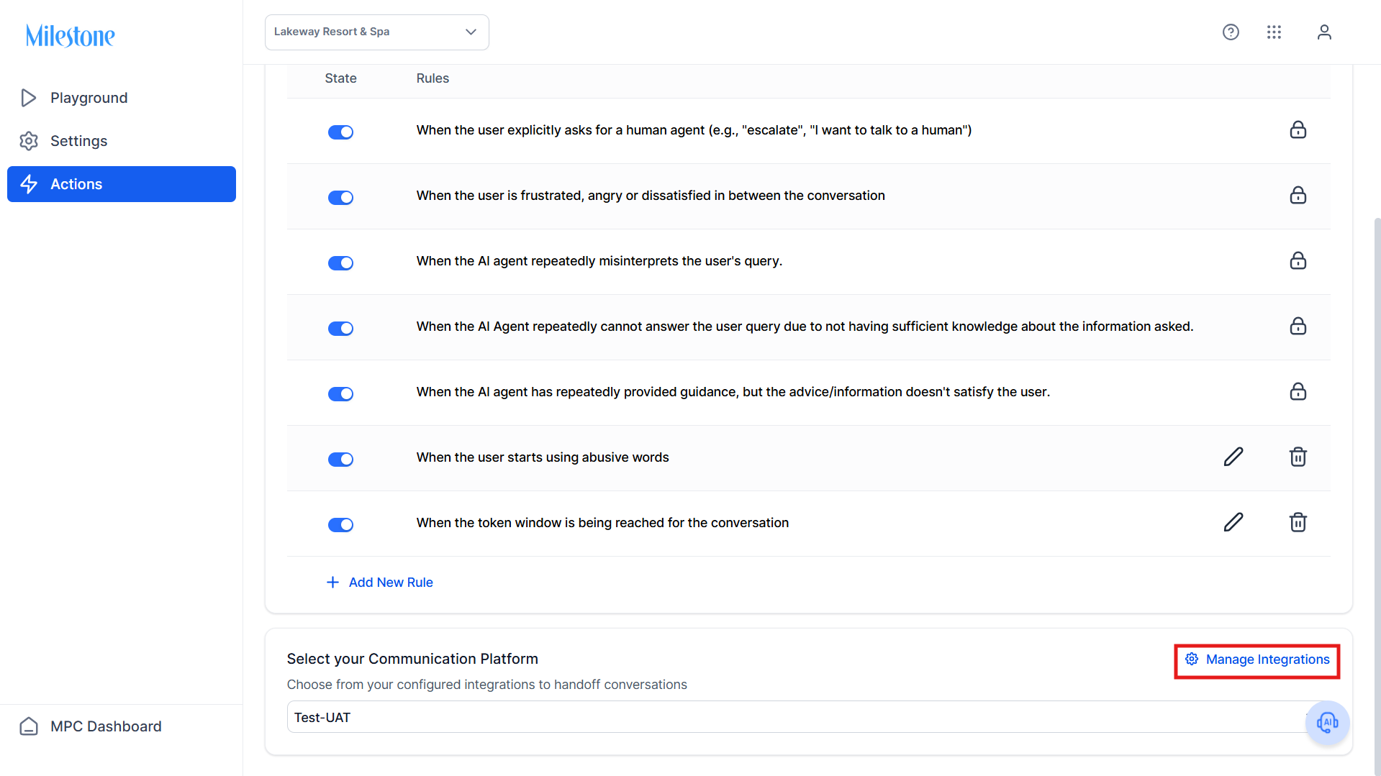Click the MPC Dashboard home icon
The height and width of the screenshot is (776, 1381).
[x=29, y=726]
